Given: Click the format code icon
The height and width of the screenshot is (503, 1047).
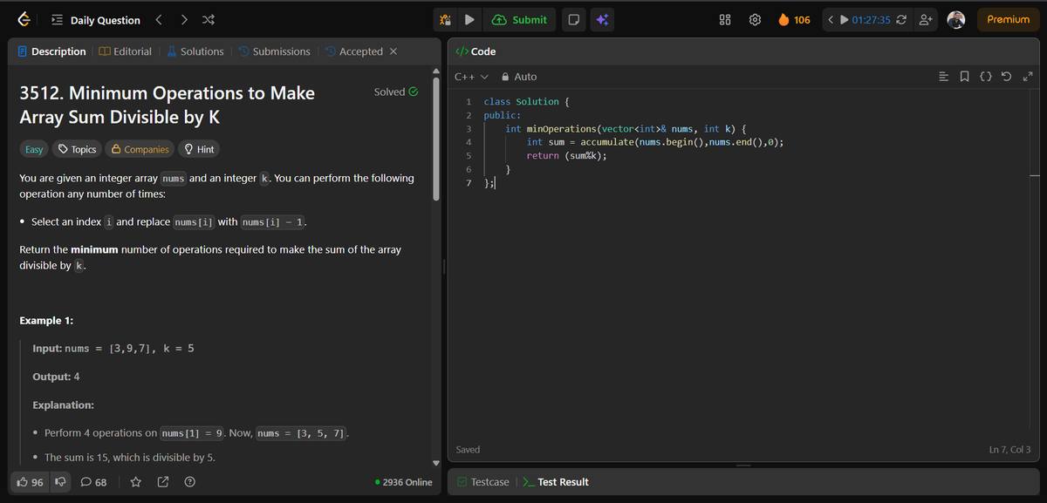Looking at the screenshot, I should (x=943, y=77).
